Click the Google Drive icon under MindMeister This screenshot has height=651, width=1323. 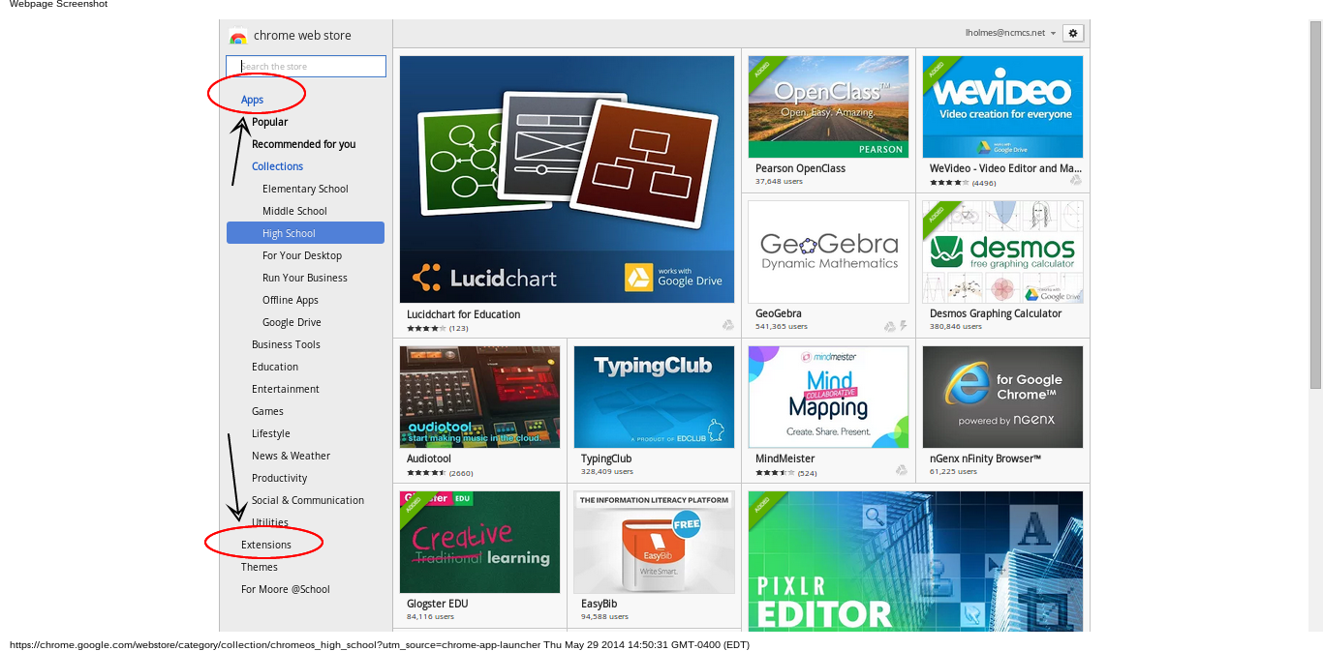point(902,470)
